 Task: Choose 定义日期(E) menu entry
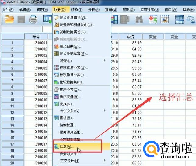pyautogui.click(x=82, y=46)
